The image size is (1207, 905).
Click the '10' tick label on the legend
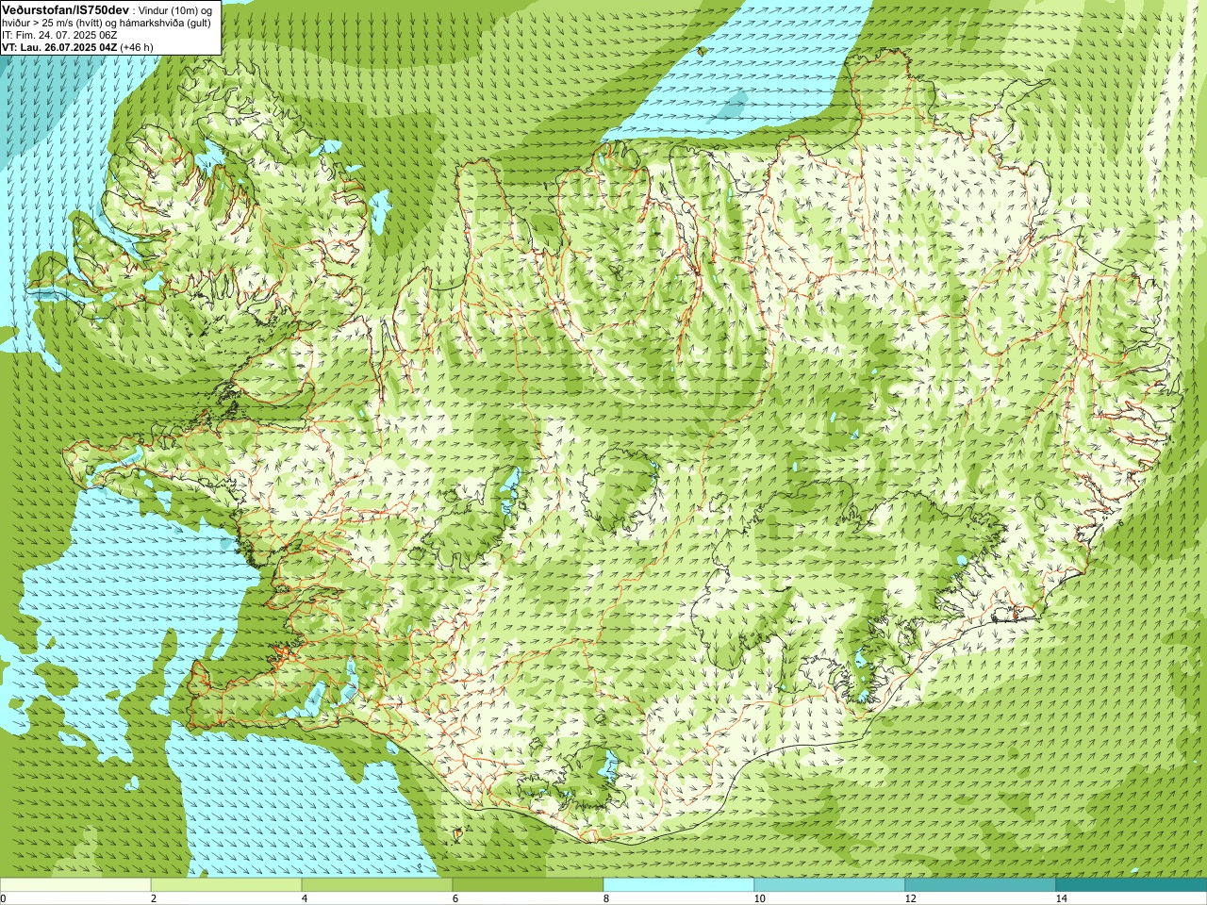pyautogui.click(x=759, y=898)
